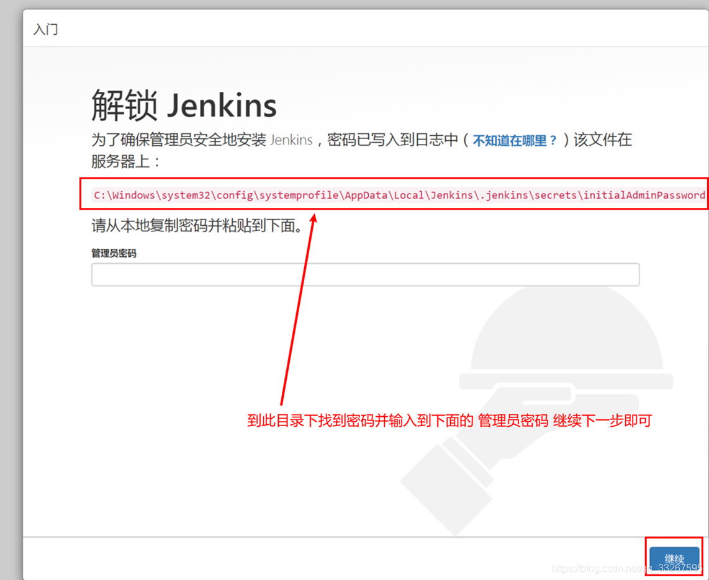Click the 管理员密码 field label
The width and height of the screenshot is (709, 580).
click(x=114, y=253)
